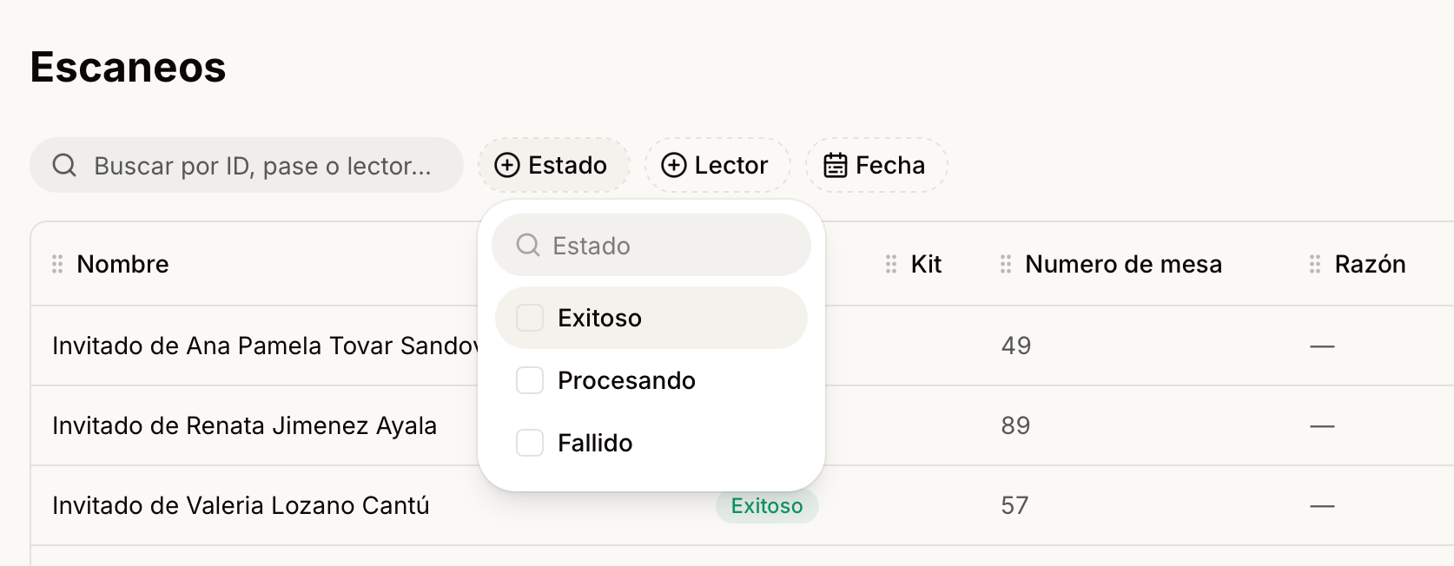Focus the Estado search field in the popup
1454x566 pixels.
[651, 245]
